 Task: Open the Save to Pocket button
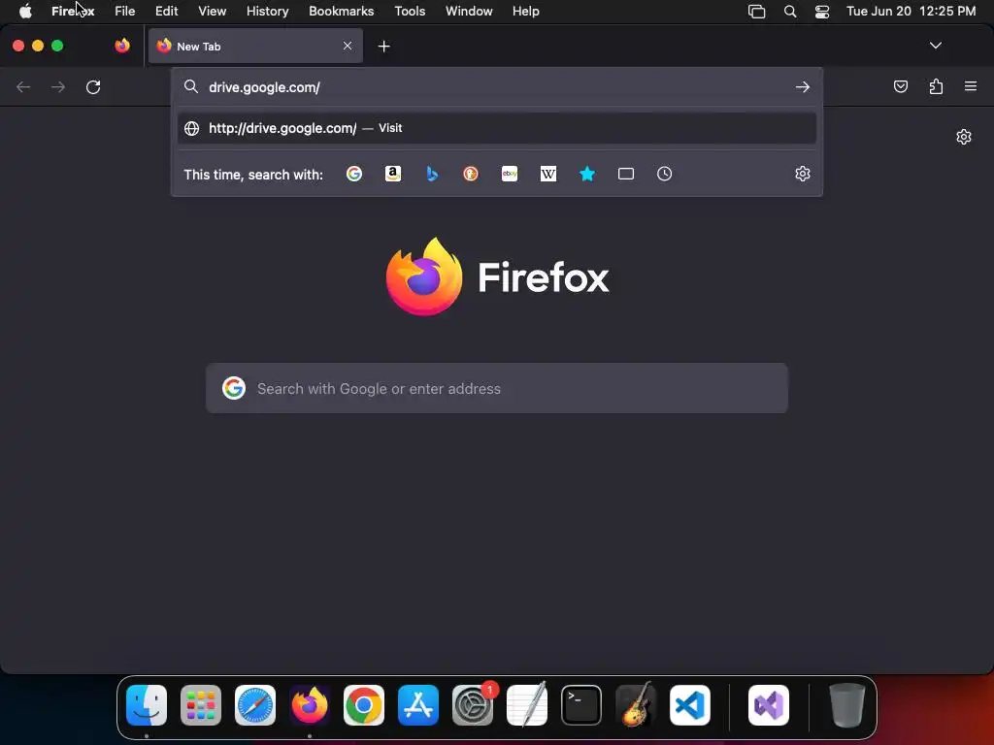901,86
